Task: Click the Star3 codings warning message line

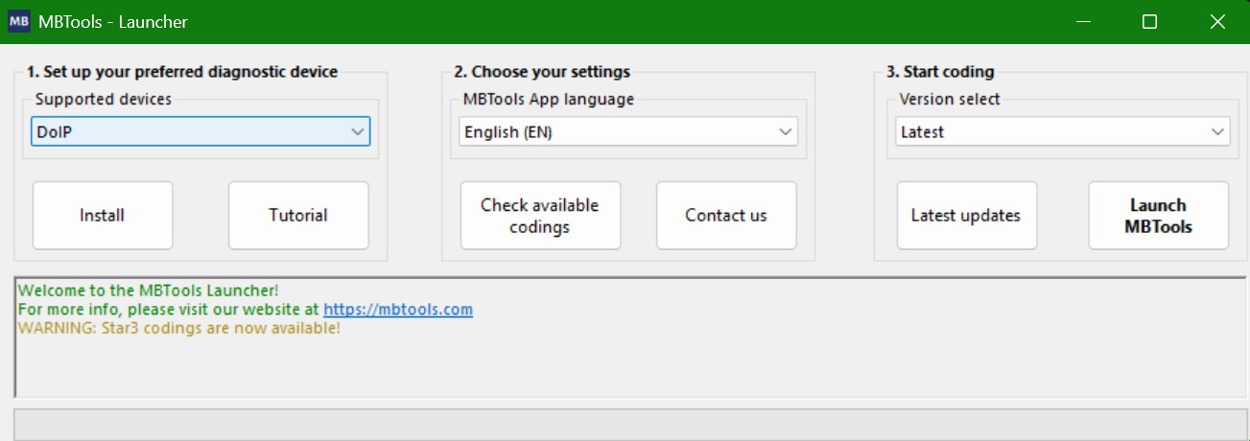Action: 179,329
